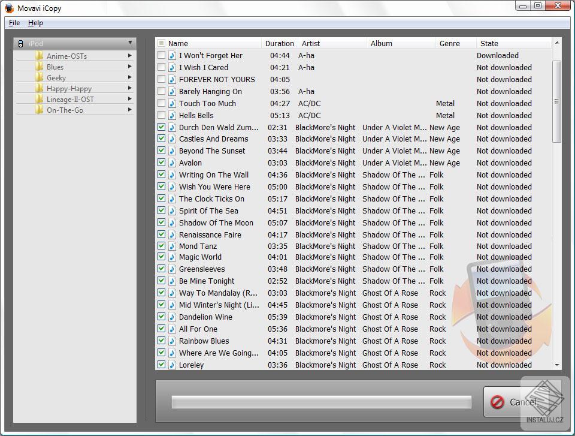The image size is (575, 436).
Task: Click the music note icon beside Barely Hanging On
Action: [x=172, y=92]
